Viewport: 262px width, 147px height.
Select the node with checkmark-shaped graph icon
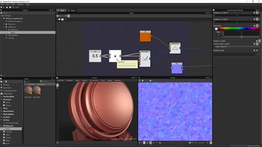(145, 59)
